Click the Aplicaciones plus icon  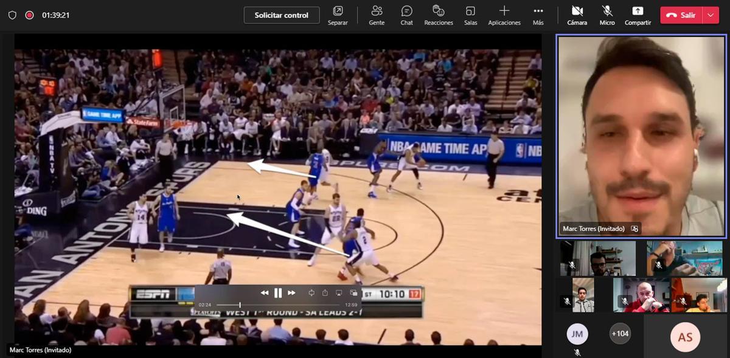click(504, 11)
